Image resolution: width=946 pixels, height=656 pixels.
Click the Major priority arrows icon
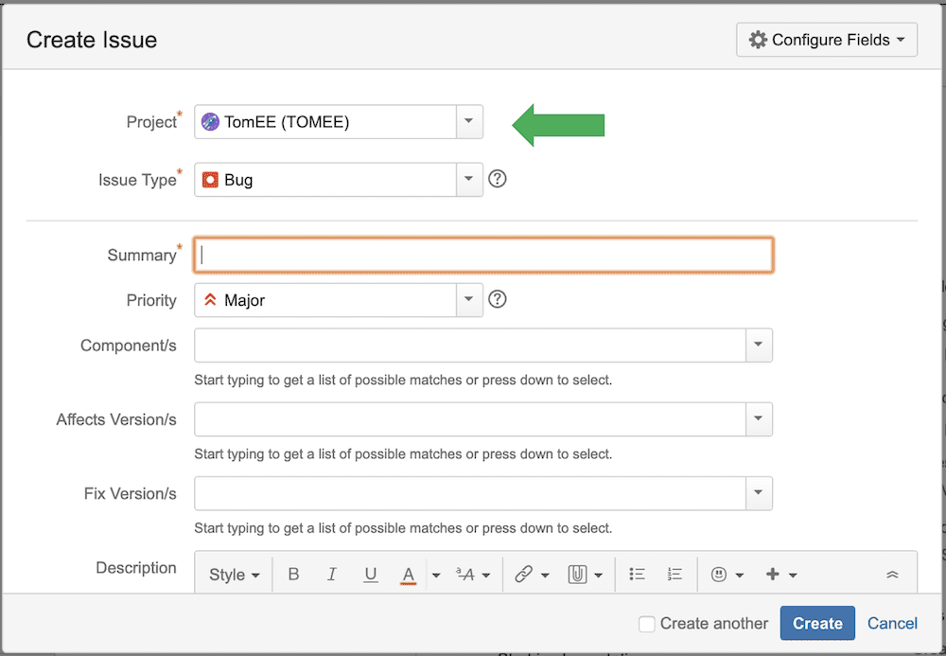pos(210,300)
